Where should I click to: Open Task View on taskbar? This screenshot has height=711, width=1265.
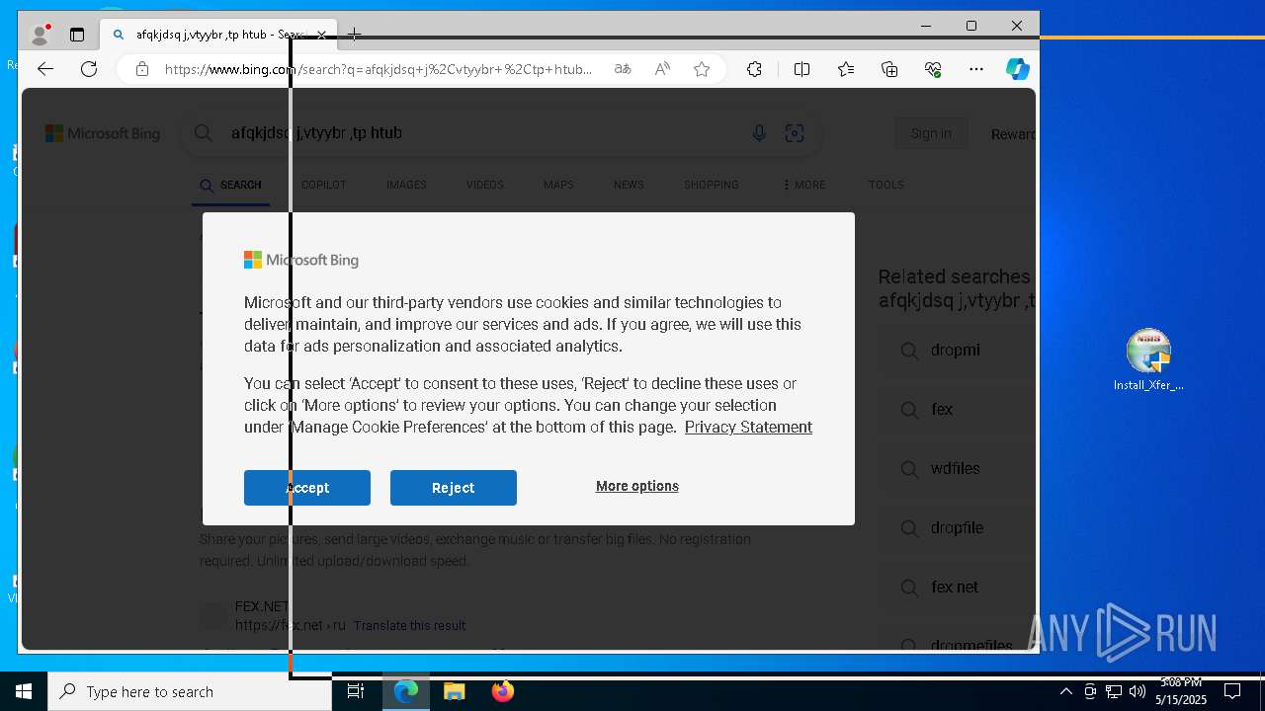click(x=356, y=691)
